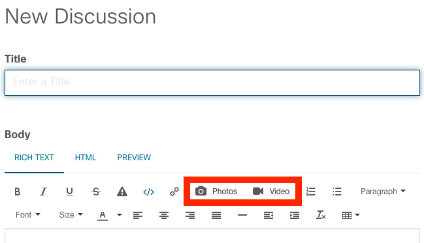Click the Enter a Title field
424x243 pixels.
(x=212, y=83)
